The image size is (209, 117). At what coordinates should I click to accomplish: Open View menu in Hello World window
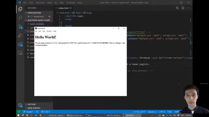click(x=43, y=31)
